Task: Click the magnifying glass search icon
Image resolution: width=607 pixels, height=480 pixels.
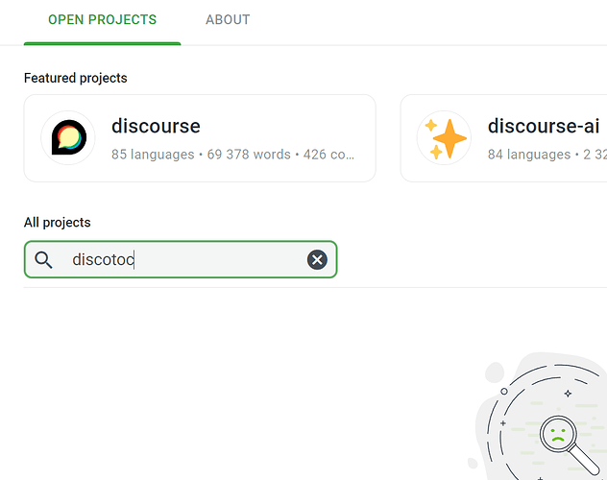Action: 43,259
